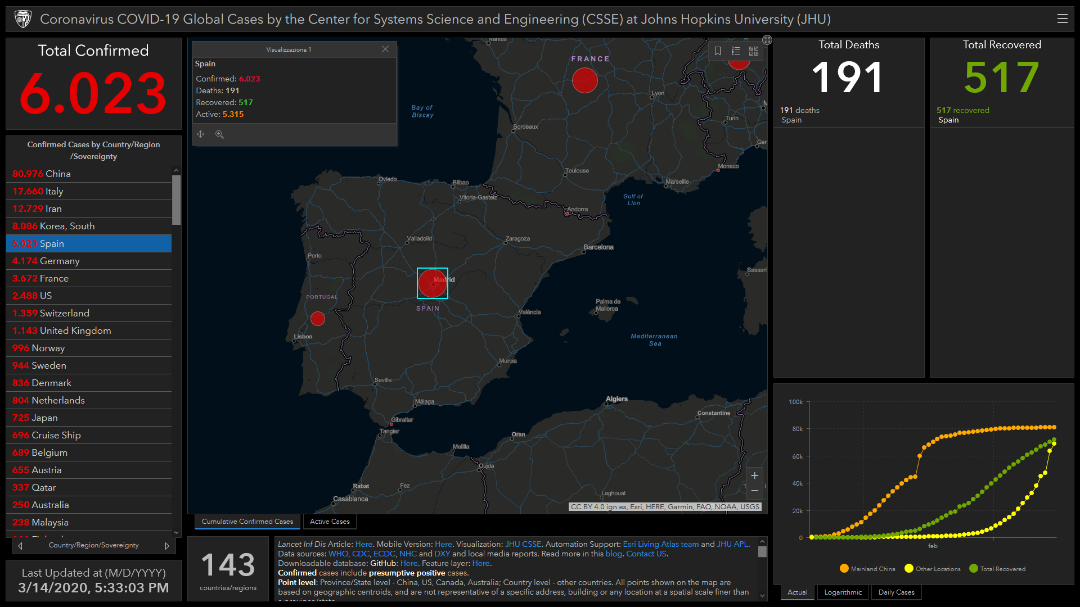Select France in the confirmed cases list
The image size is (1080, 607).
[89, 278]
